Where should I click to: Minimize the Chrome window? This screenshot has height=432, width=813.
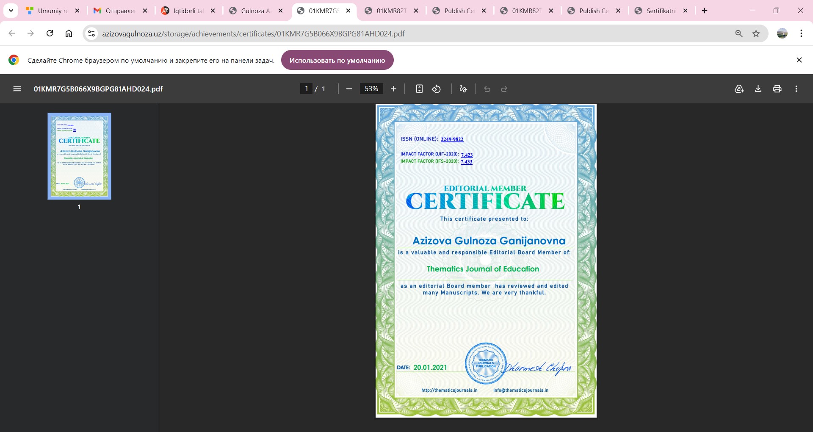pyautogui.click(x=752, y=11)
